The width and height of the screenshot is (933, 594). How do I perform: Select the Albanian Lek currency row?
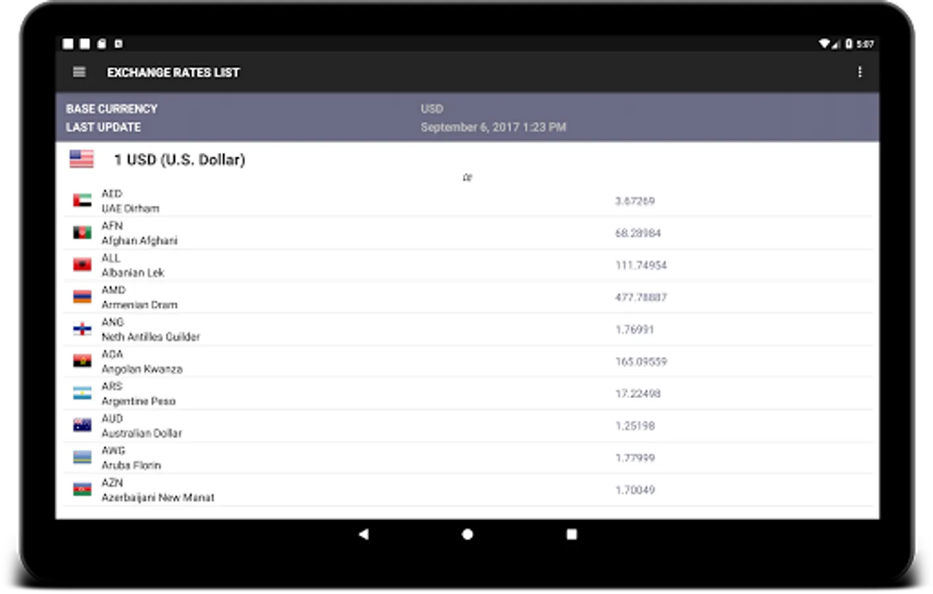pyautogui.click(x=467, y=265)
